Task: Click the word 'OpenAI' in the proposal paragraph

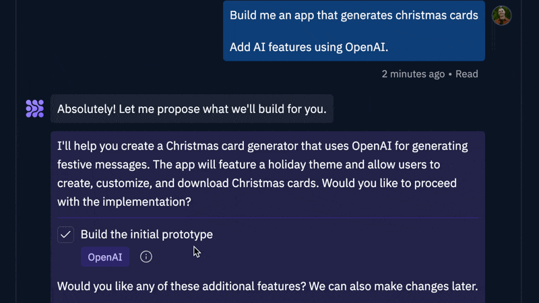Action: pyautogui.click(x=372, y=146)
